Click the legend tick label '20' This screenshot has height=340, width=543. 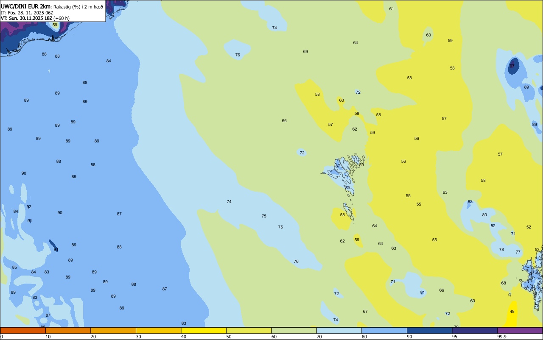(93, 337)
